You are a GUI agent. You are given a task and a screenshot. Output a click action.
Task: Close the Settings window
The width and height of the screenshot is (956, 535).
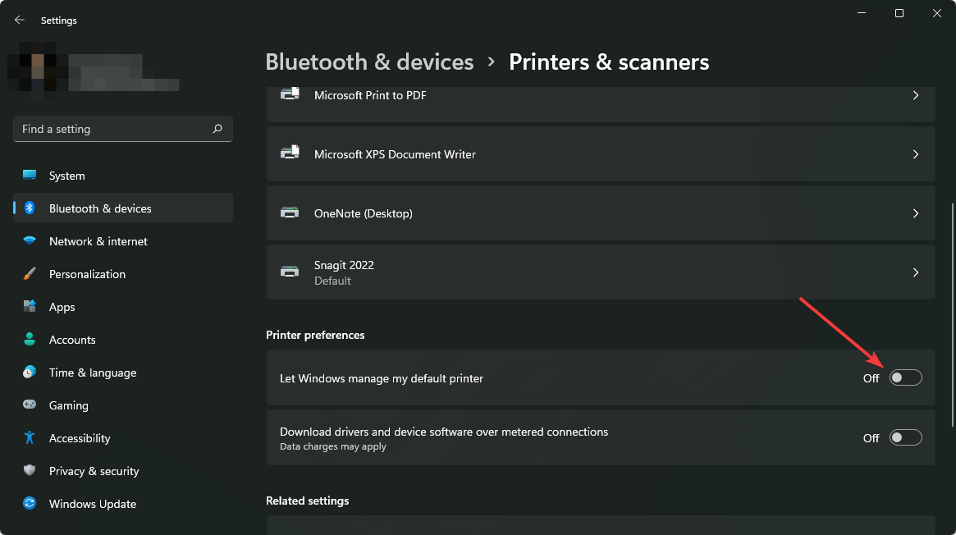(937, 13)
